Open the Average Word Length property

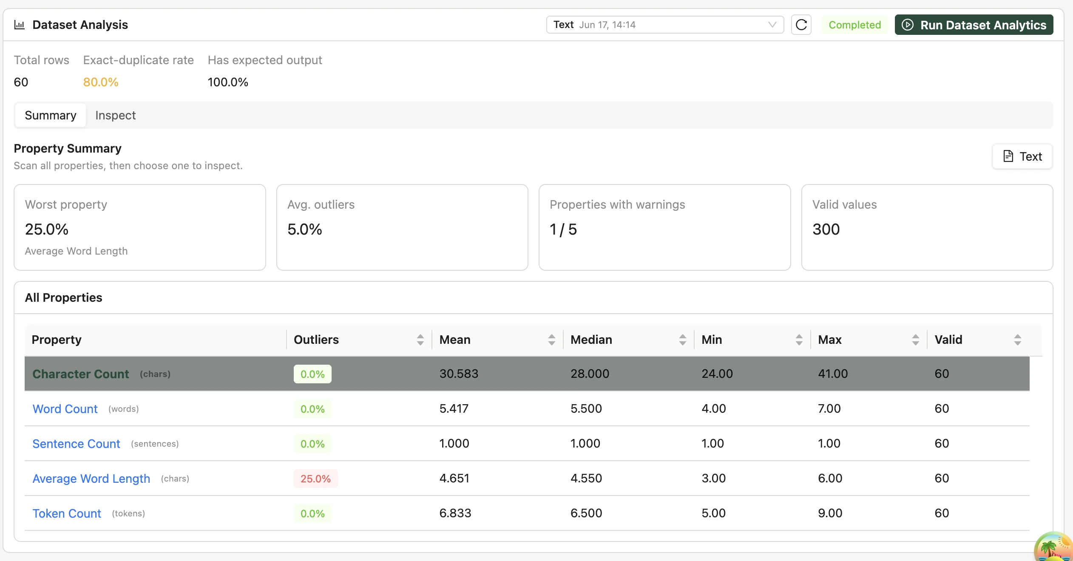pyautogui.click(x=91, y=479)
